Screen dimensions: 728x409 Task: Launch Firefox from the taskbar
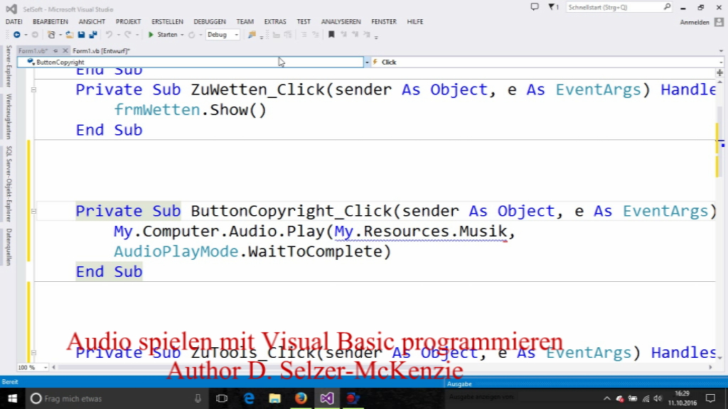[301, 398]
